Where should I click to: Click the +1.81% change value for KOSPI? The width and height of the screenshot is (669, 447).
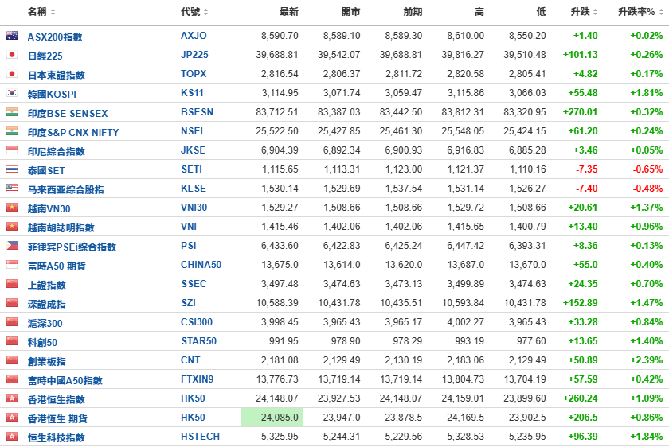[647, 93]
